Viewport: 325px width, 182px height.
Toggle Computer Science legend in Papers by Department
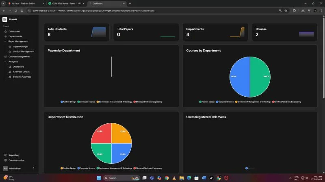coord(86,102)
